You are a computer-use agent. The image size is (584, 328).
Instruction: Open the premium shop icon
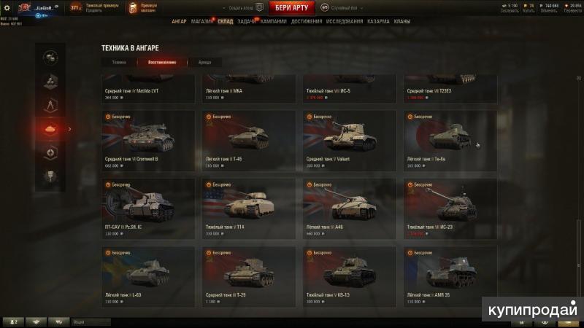[x=133, y=8]
